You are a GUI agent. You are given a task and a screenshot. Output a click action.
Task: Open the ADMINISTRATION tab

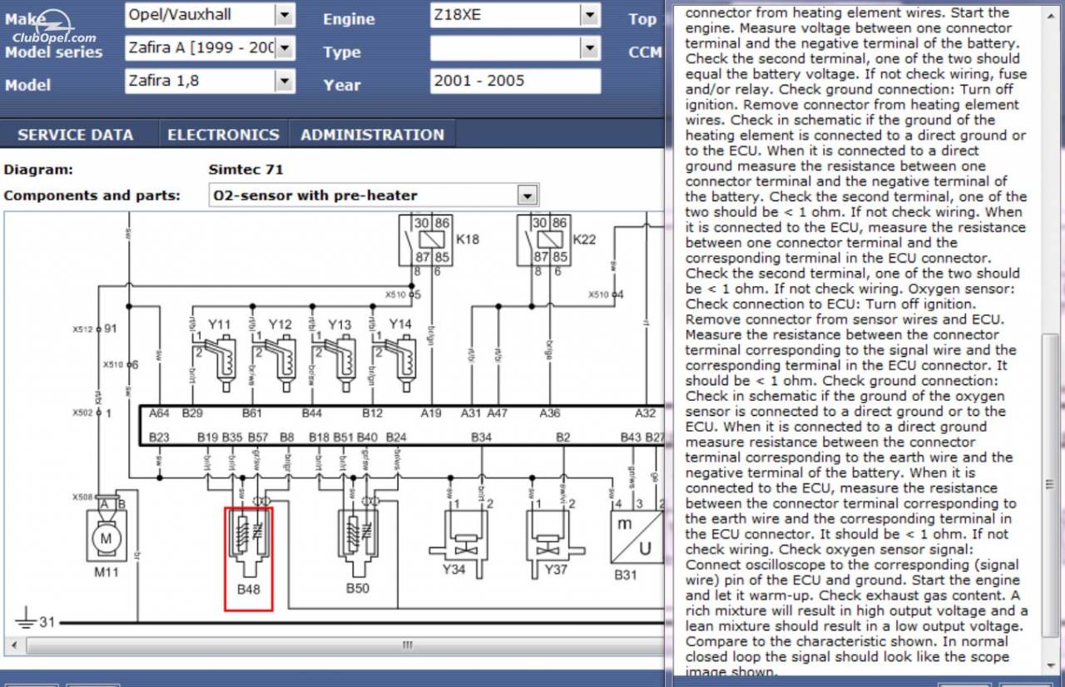pos(373,135)
